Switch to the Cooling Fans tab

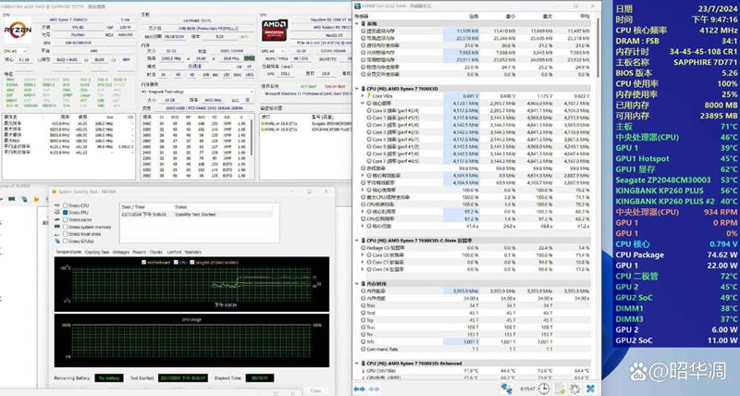click(96, 252)
